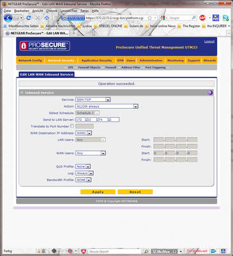Open the QoS Profile dropdown
This screenshot has height=256, width=233.
point(83,166)
